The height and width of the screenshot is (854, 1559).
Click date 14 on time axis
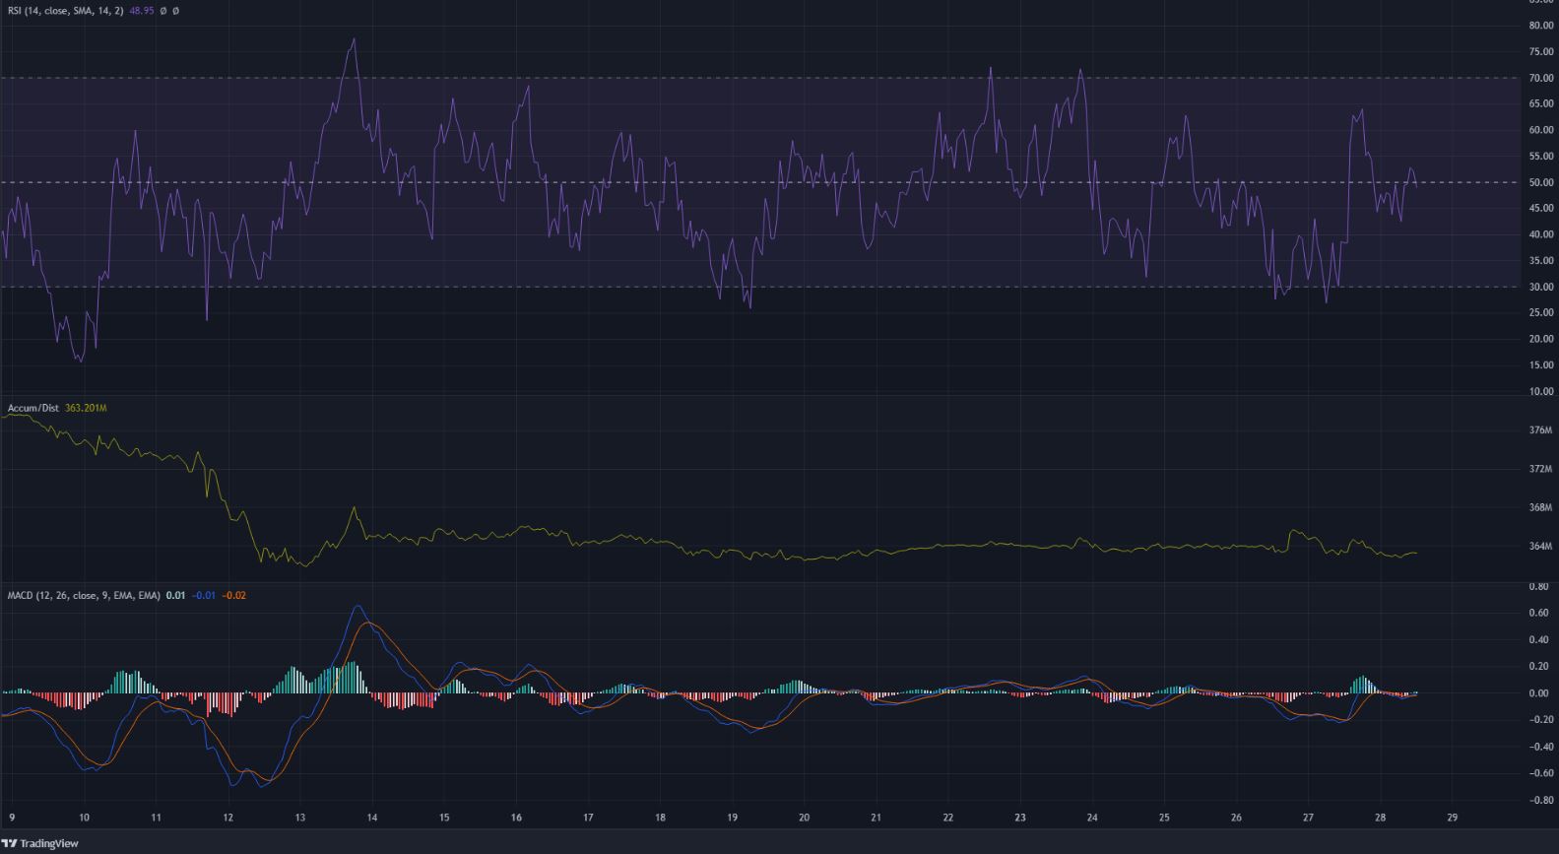pos(372,818)
